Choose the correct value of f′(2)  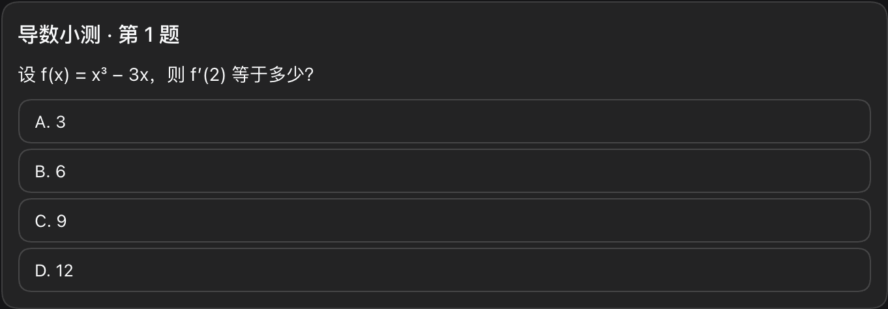(444, 221)
